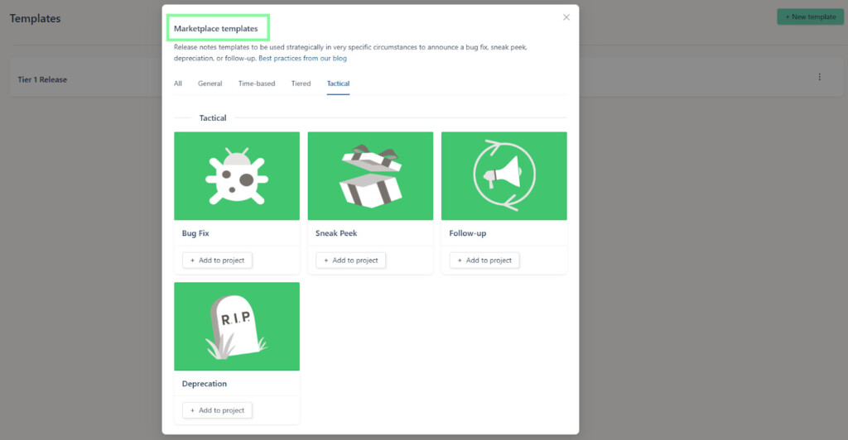Click the Follow-up megaphone template image
848x440 pixels.
(503, 176)
